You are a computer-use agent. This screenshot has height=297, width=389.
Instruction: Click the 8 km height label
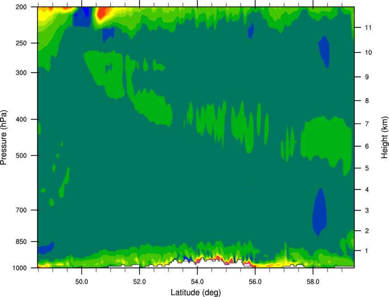coord(367,101)
